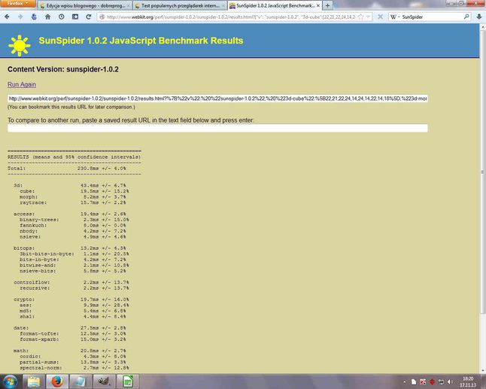Click the empty compare URL field
The width and height of the screenshot is (486, 389).
217,128
